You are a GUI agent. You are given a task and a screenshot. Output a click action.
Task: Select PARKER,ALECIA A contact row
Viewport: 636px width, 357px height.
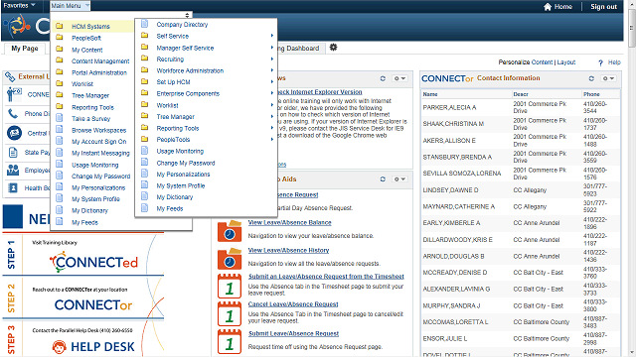[x=521, y=107]
